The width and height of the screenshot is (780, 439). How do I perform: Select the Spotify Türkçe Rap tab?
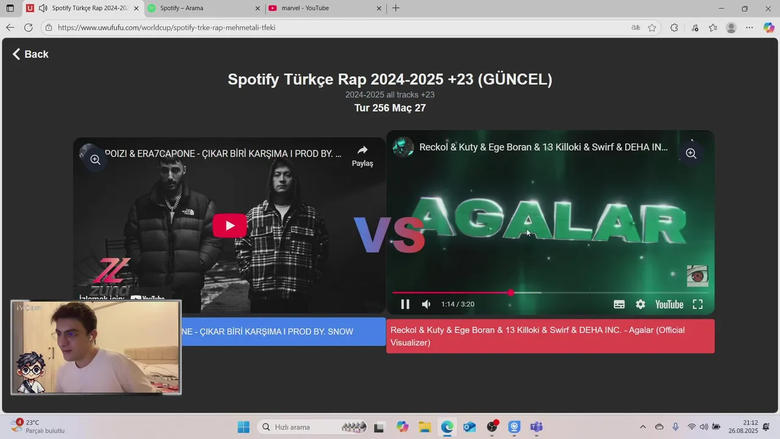82,8
